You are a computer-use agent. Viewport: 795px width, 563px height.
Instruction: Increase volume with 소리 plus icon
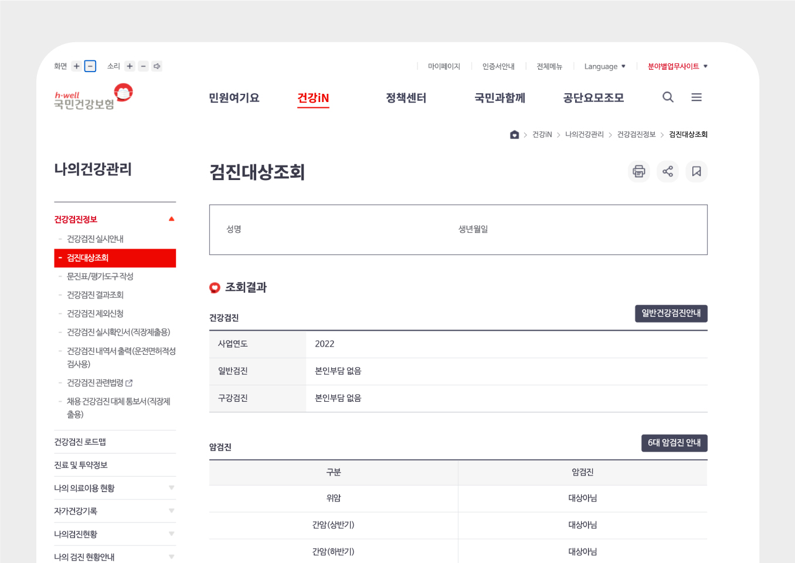[130, 66]
